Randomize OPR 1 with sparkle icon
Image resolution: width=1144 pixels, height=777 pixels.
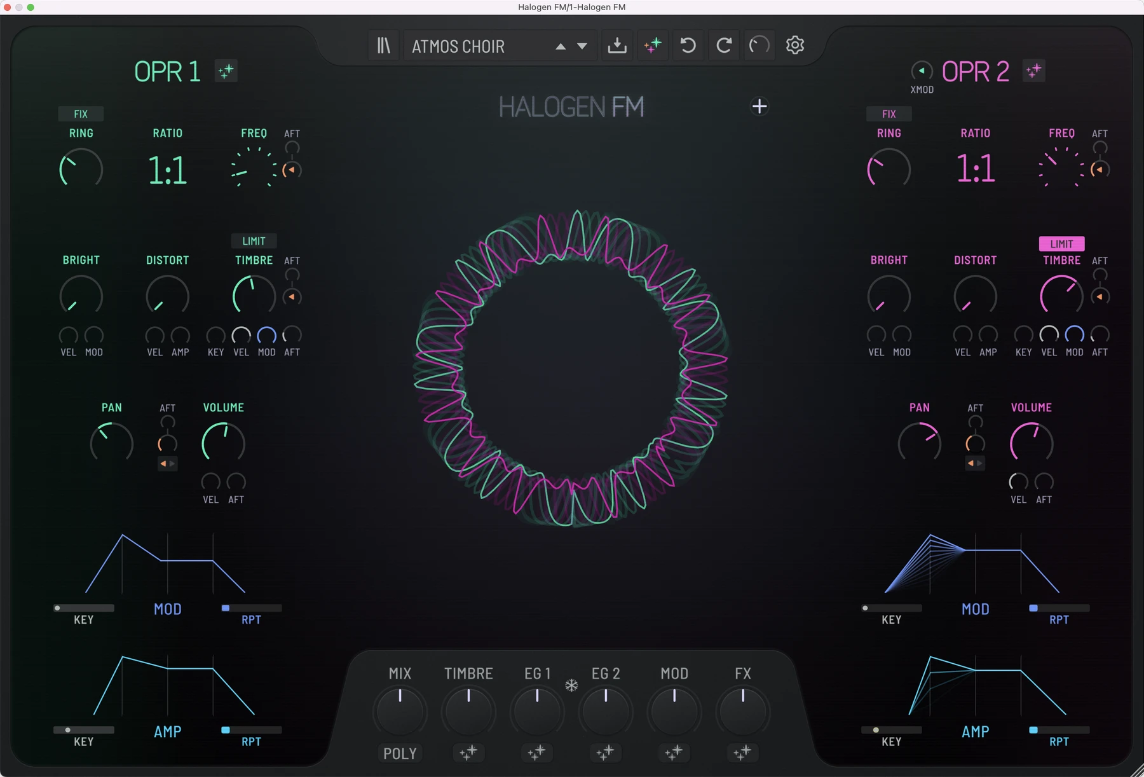point(226,71)
